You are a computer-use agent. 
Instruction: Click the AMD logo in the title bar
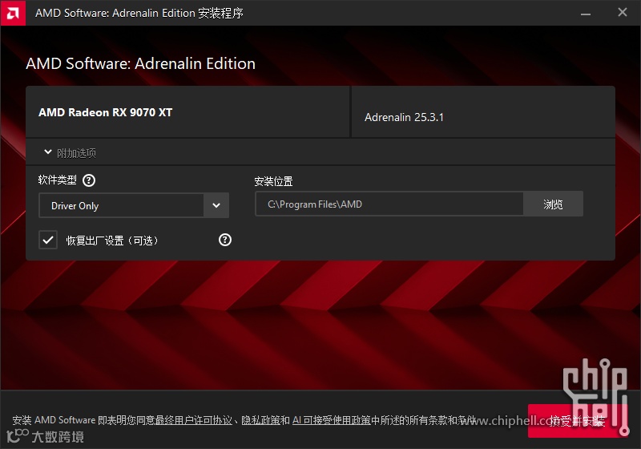point(13,13)
